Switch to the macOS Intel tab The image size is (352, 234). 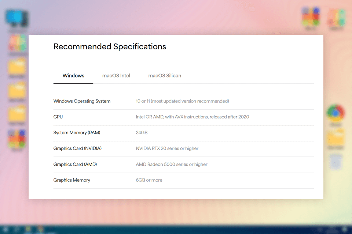coord(116,76)
